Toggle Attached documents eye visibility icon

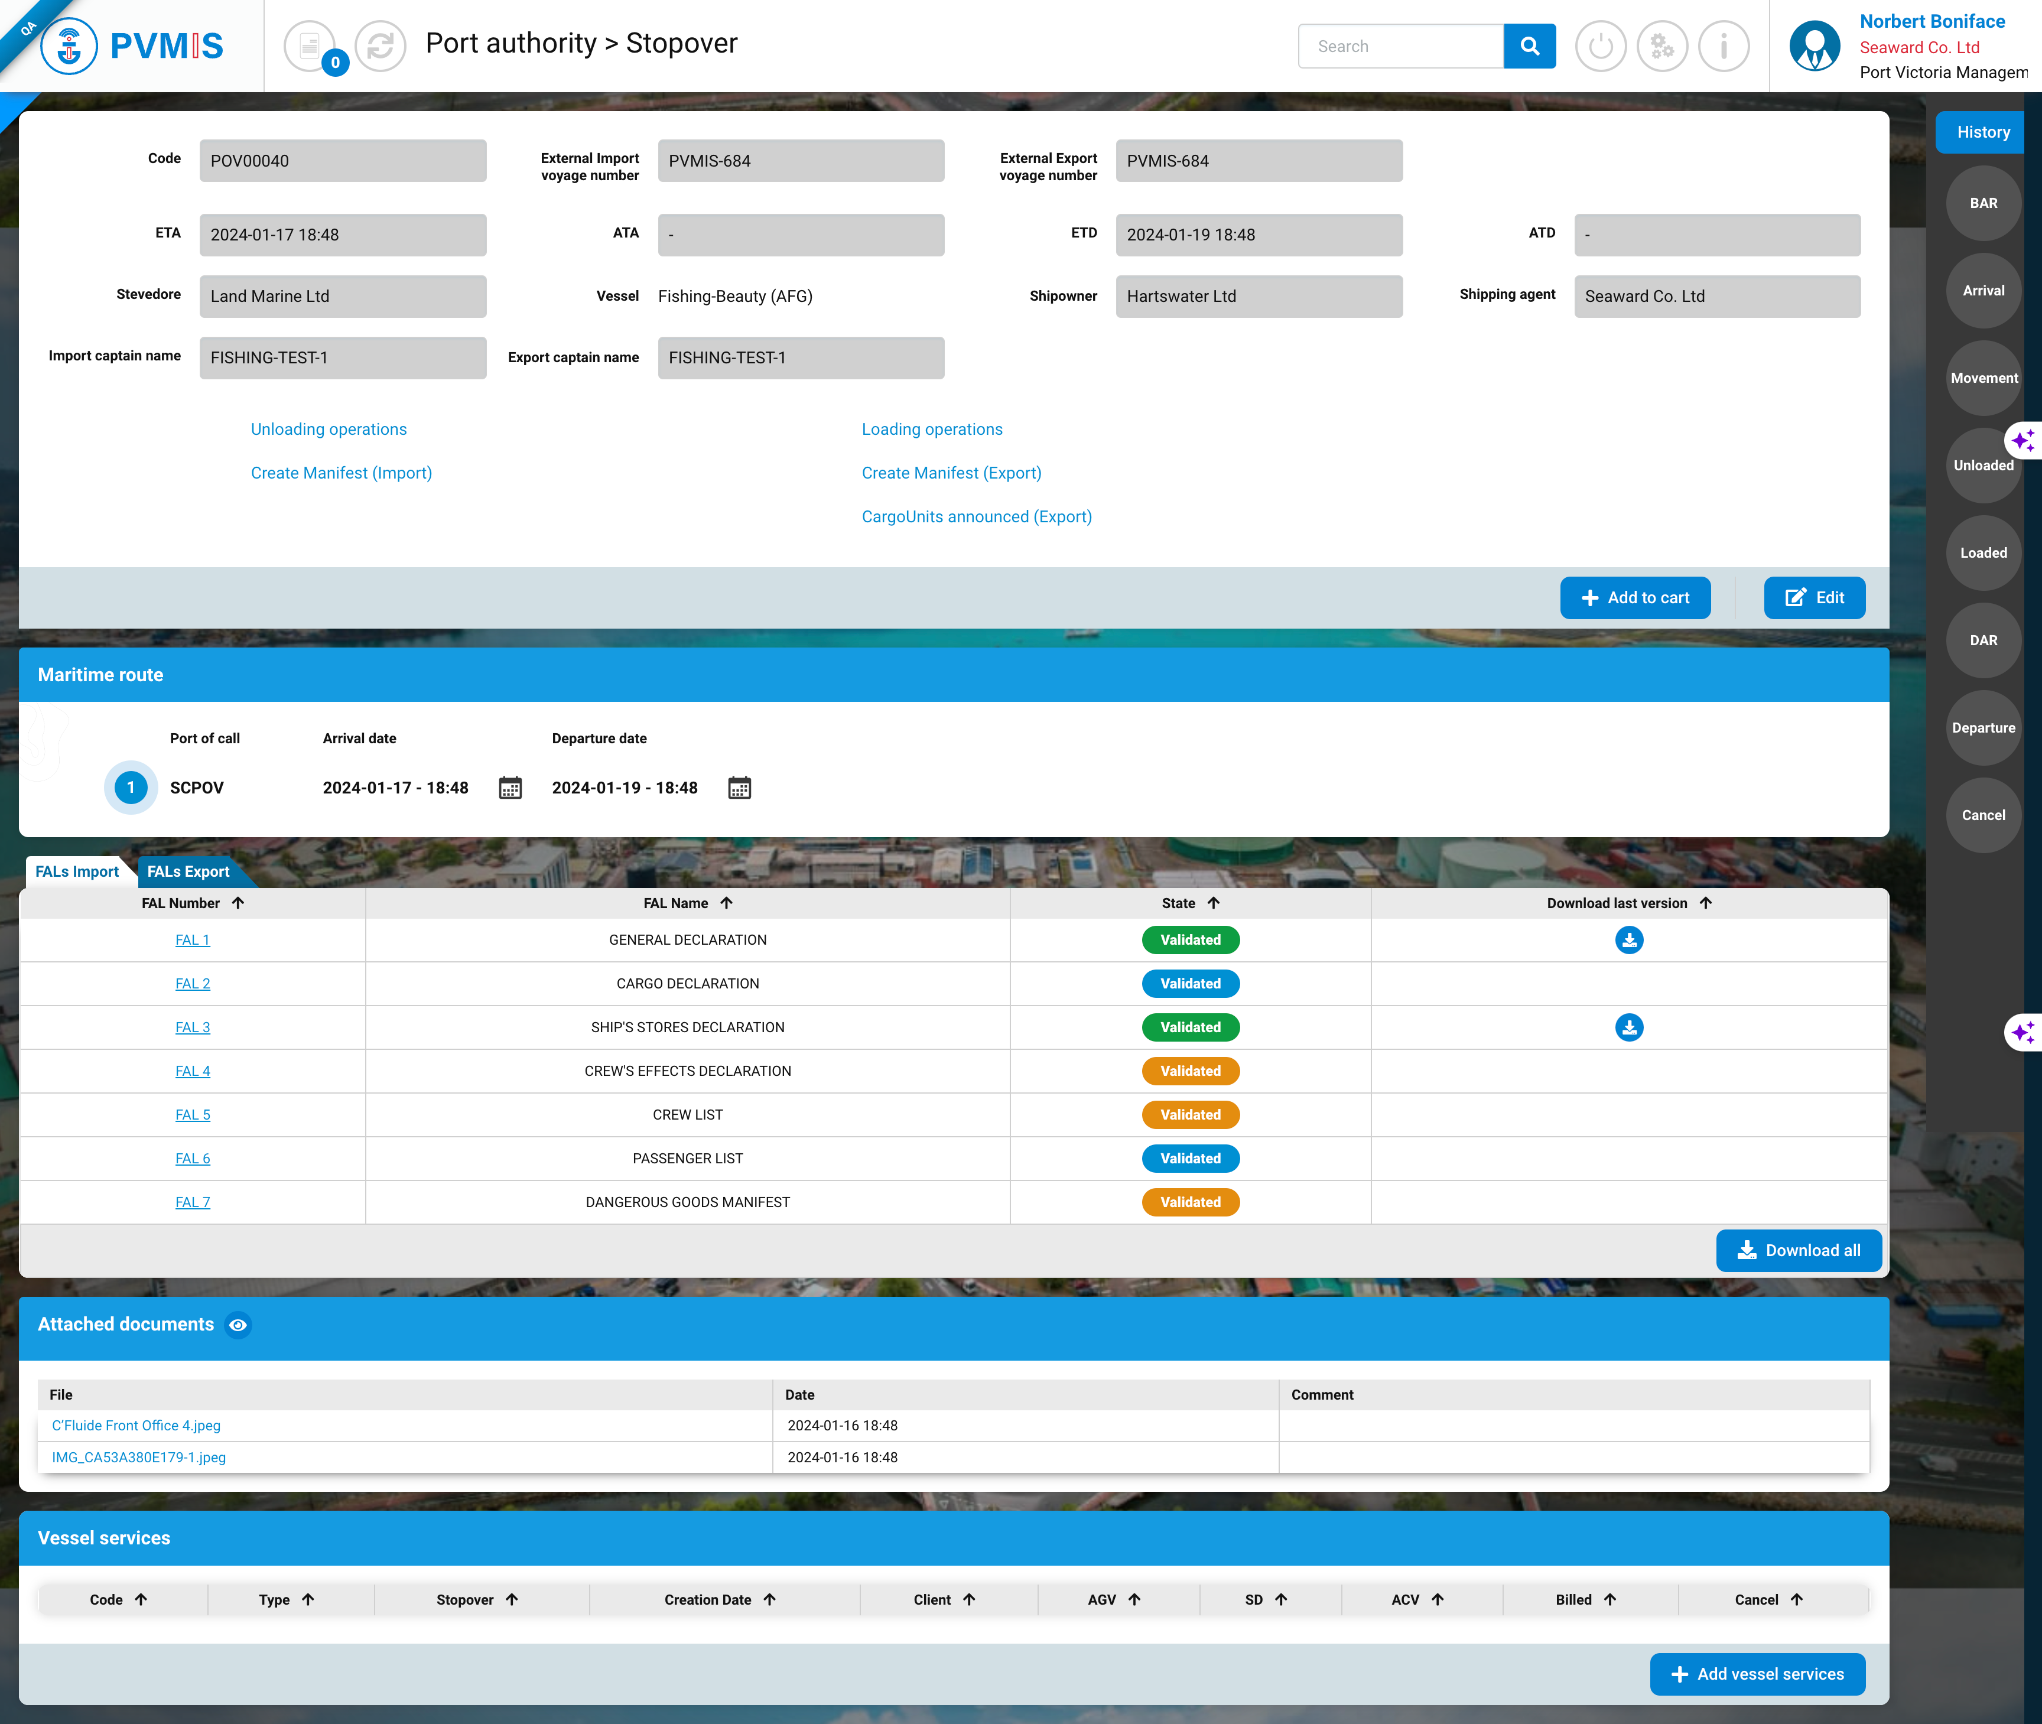238,1325
